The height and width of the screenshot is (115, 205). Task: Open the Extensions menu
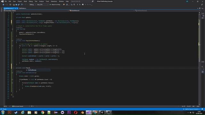click(54, 1)
